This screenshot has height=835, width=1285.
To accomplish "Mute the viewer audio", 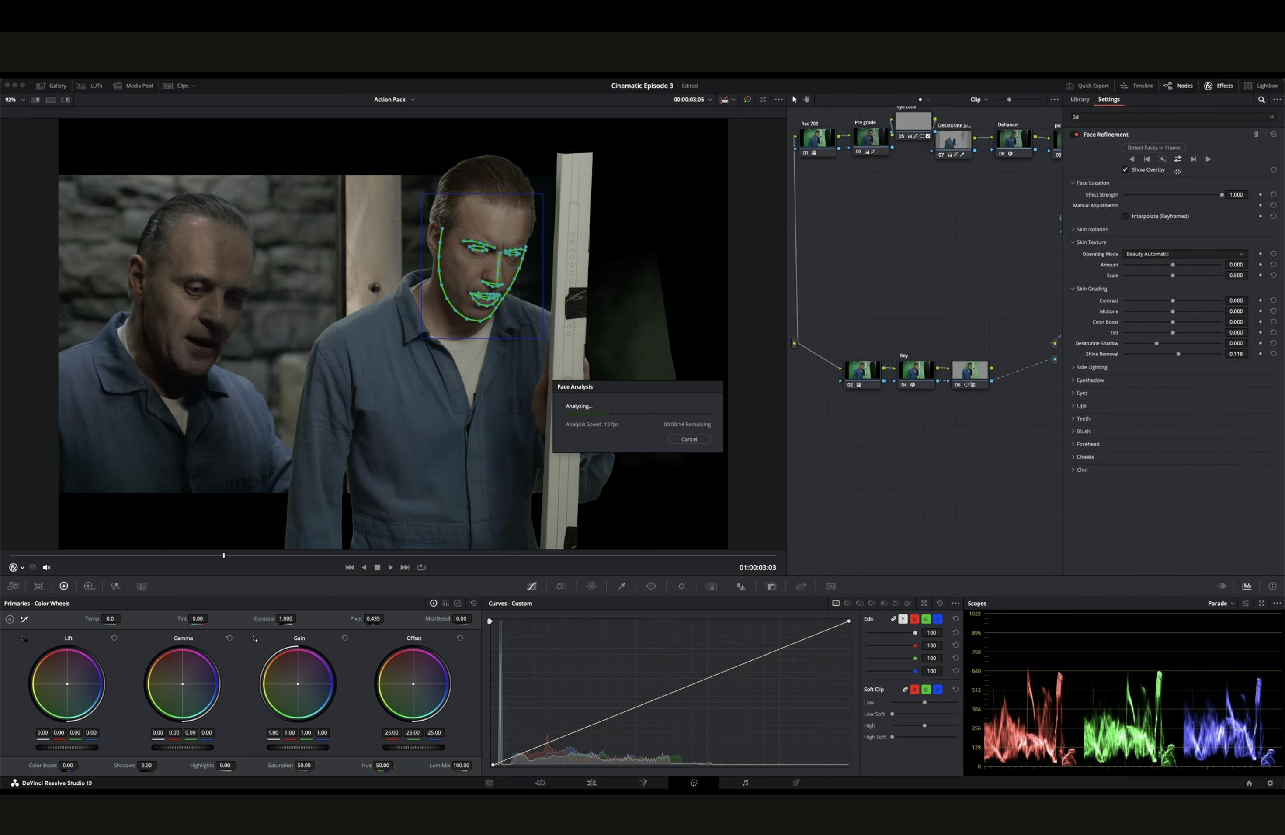I will click(46, 567).
